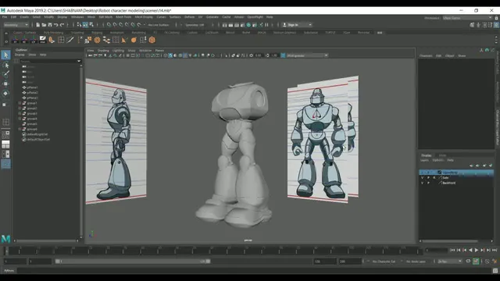Toggle playback P of the Backfront layer
500x281 pixels.
428,183
